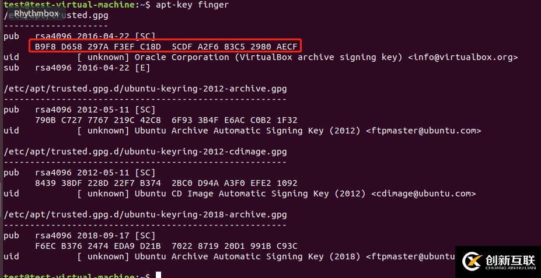541x278 pixels.
Task: Click the Rhythmbox tooltip label
Action: click(x=36, y=13)
